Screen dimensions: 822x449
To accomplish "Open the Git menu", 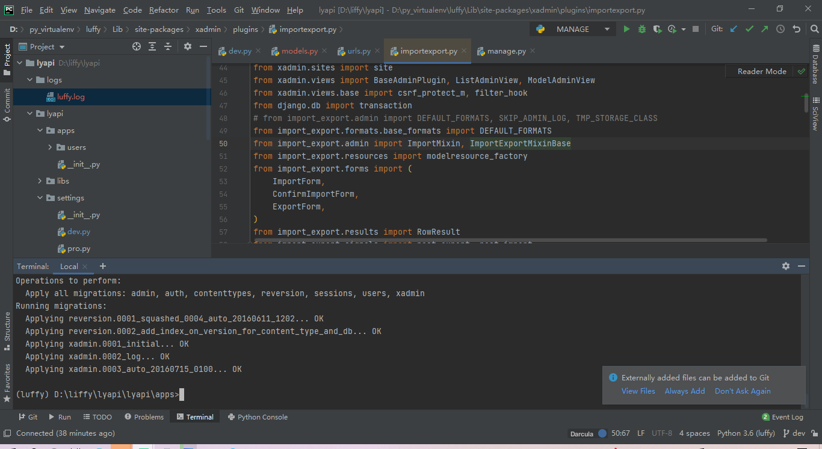I will [239, 10].
